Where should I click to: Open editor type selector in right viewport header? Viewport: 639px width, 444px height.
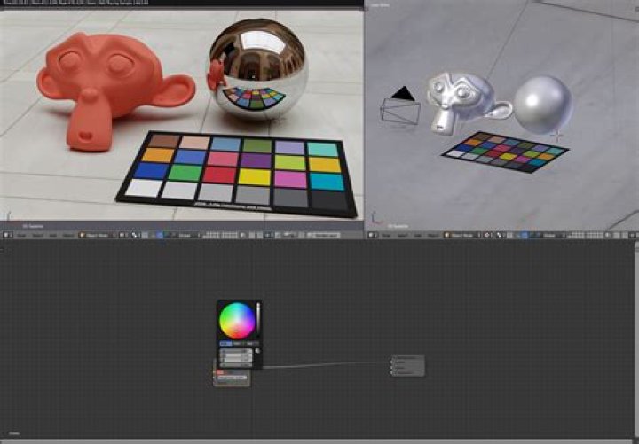373,235
